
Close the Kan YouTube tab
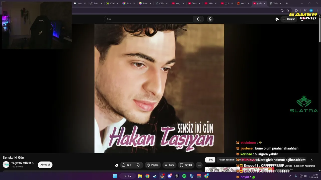tap(183, 3)
